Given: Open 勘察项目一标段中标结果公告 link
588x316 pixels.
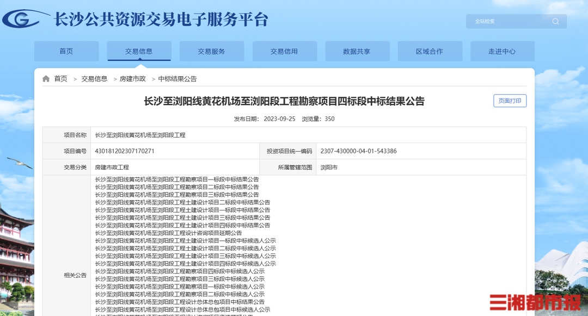Looking at the screenshot, I should pyautogui.click(x=177, y=179).
